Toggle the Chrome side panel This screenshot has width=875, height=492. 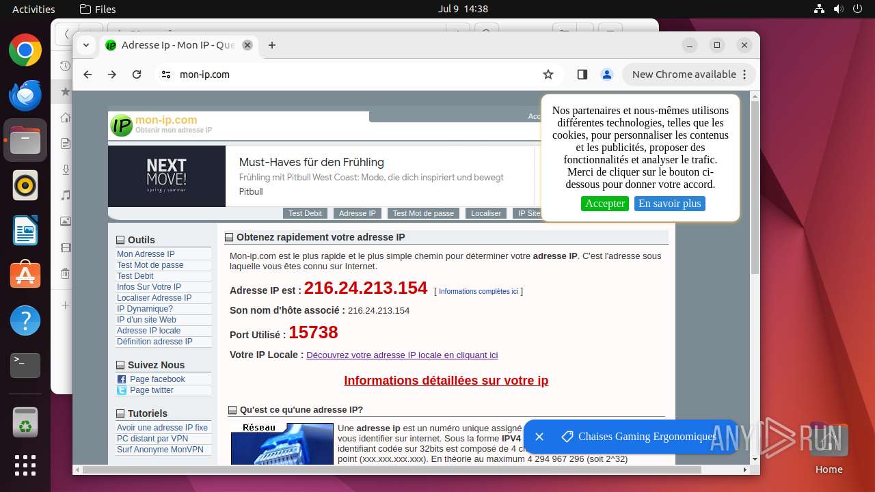[x=582, y=74]
